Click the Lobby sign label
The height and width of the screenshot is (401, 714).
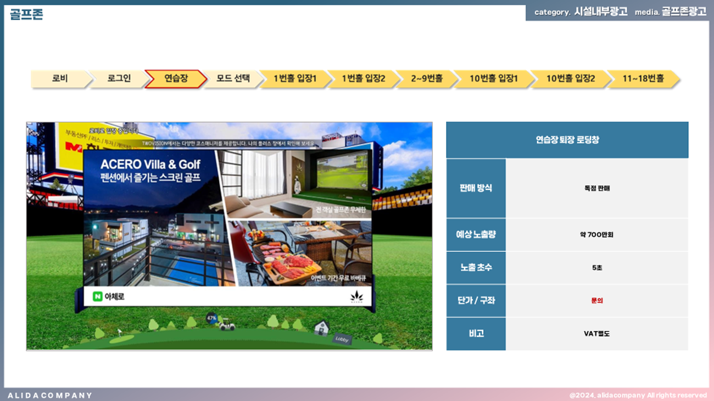pos(342,339)
